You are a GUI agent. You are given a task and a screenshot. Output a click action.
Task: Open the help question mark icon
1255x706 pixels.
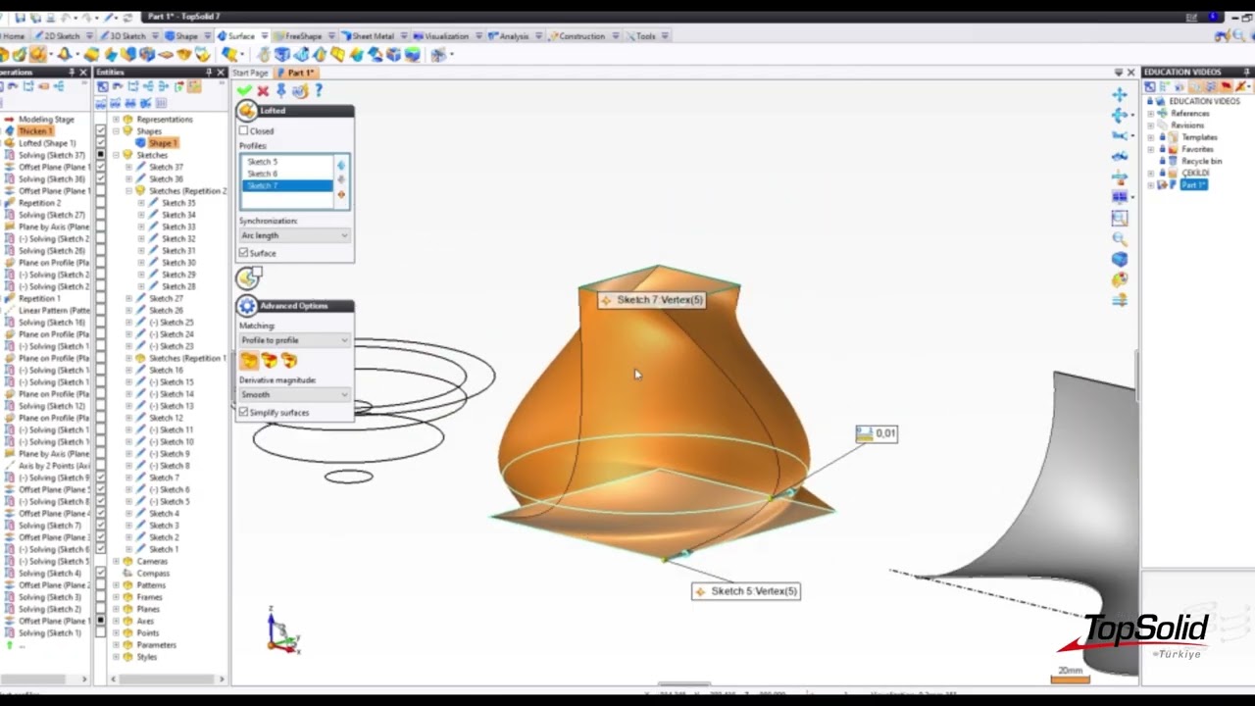[319, 90]
